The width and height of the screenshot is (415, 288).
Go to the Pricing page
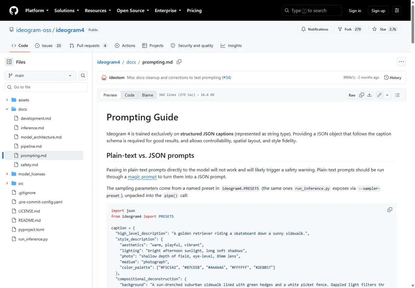click(x=194, y=10)
